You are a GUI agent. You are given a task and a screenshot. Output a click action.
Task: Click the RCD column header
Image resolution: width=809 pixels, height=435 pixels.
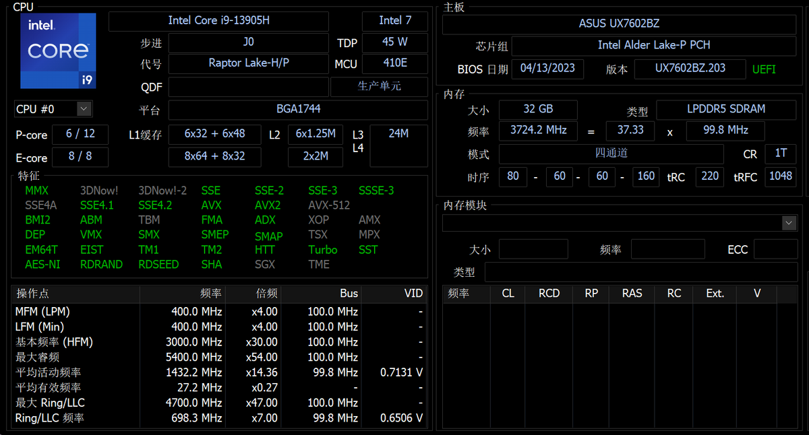click(x=549, y=294)
